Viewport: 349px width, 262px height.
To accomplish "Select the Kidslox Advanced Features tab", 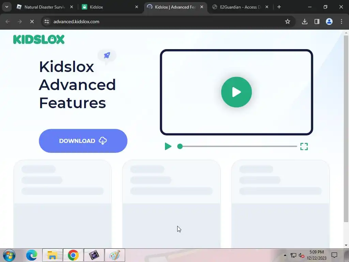I will (175, 7).
